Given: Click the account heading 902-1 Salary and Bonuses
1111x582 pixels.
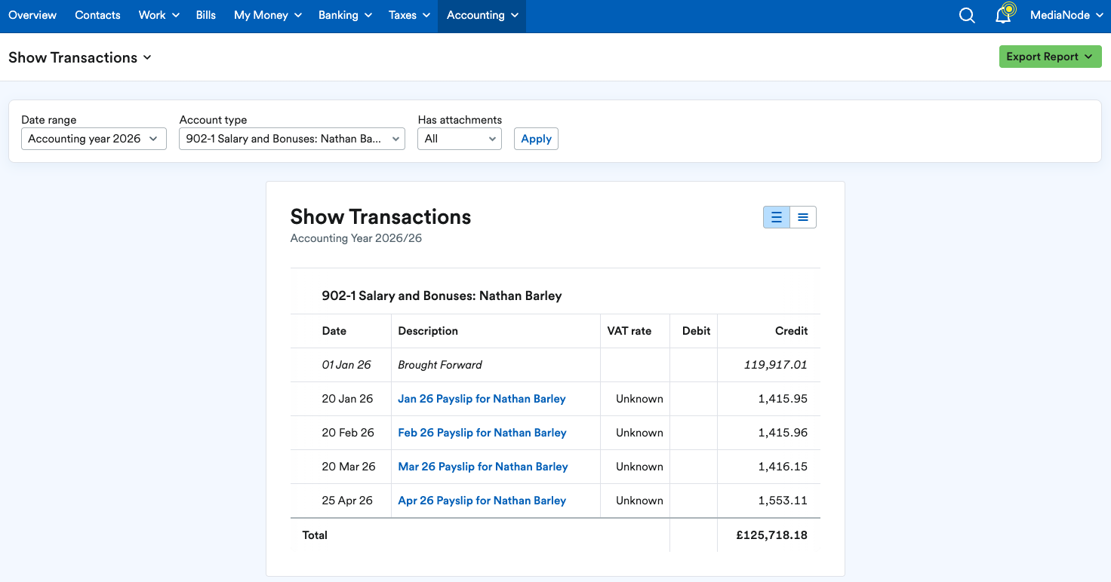Looking at the screenshot, I should (x=442, y=296).
